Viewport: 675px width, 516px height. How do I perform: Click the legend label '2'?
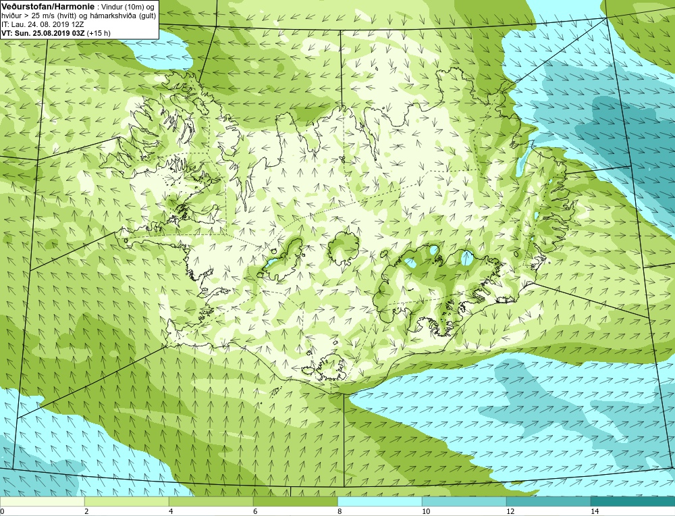coord(86,511)
